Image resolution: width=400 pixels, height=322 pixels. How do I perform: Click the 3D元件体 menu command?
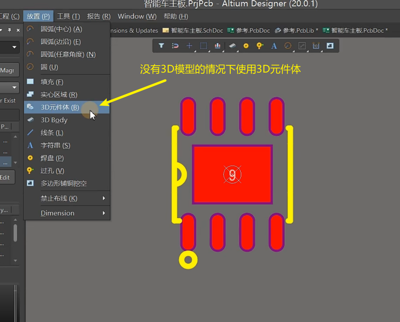59,107
